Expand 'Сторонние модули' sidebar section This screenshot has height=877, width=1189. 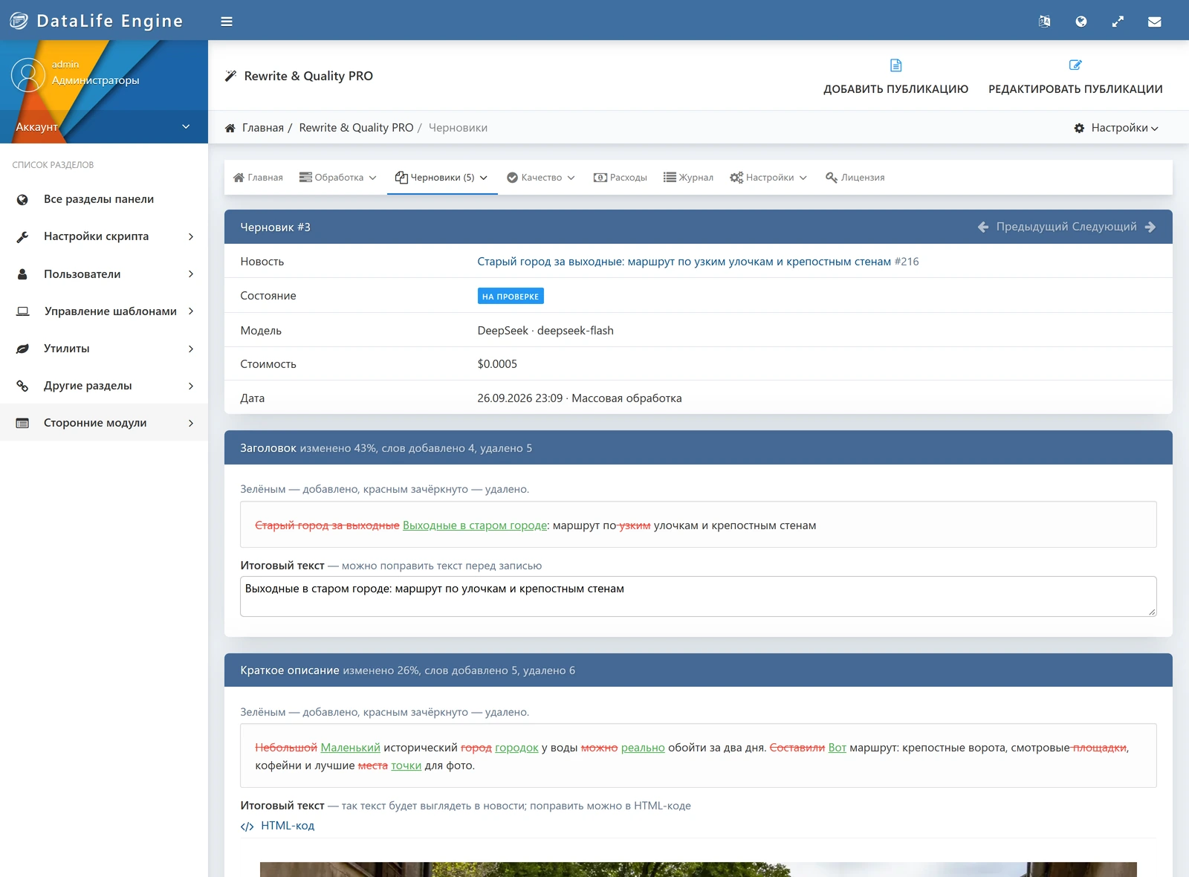[x=104, y=423]
